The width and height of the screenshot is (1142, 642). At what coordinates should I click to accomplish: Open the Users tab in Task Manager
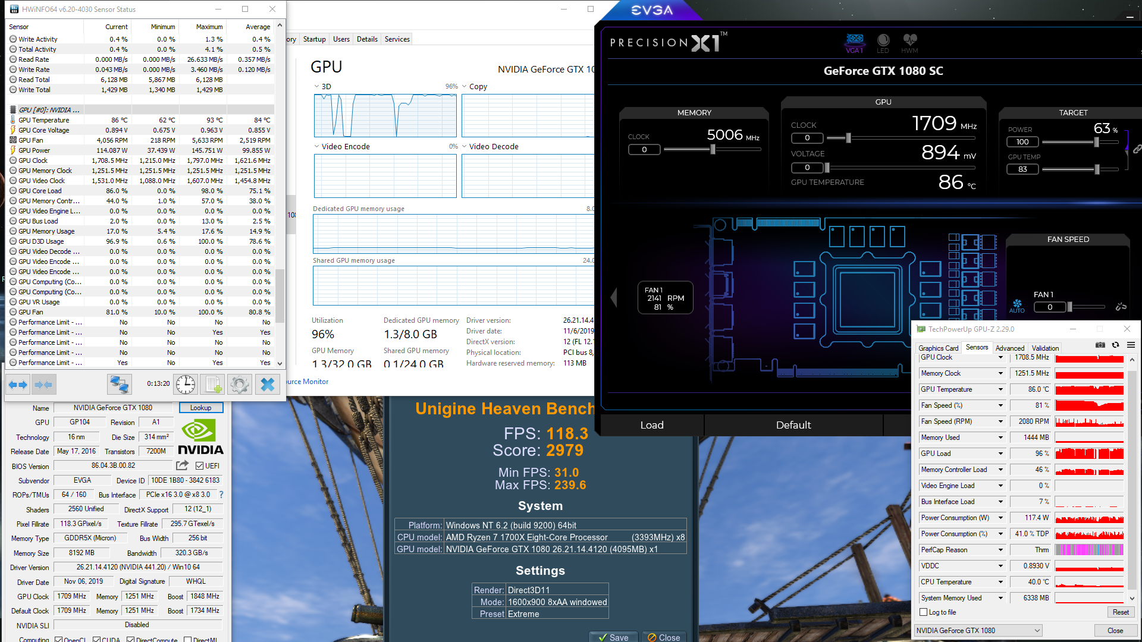(341, 39)
